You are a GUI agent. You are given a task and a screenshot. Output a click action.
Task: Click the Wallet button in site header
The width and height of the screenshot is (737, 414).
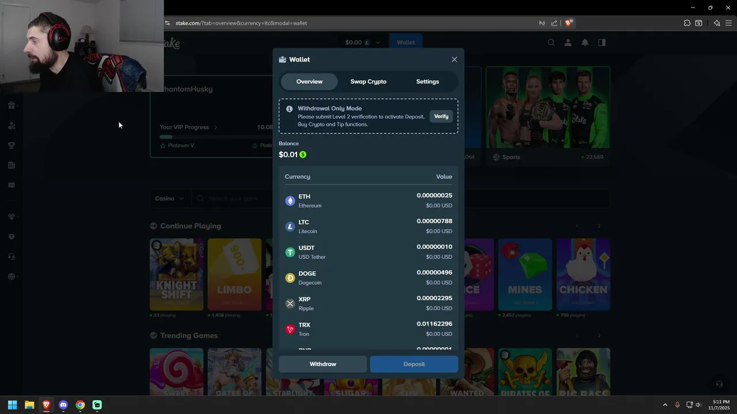click(x=405, y=43)
